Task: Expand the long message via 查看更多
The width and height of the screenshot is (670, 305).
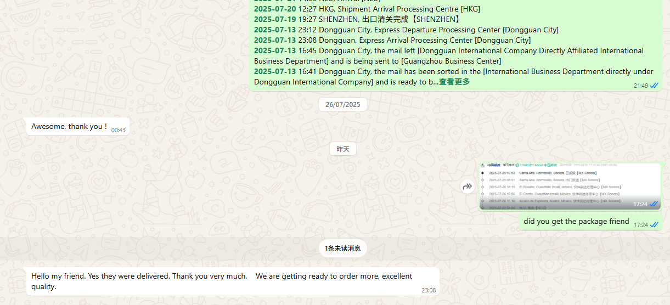Action: pos(454,82)
